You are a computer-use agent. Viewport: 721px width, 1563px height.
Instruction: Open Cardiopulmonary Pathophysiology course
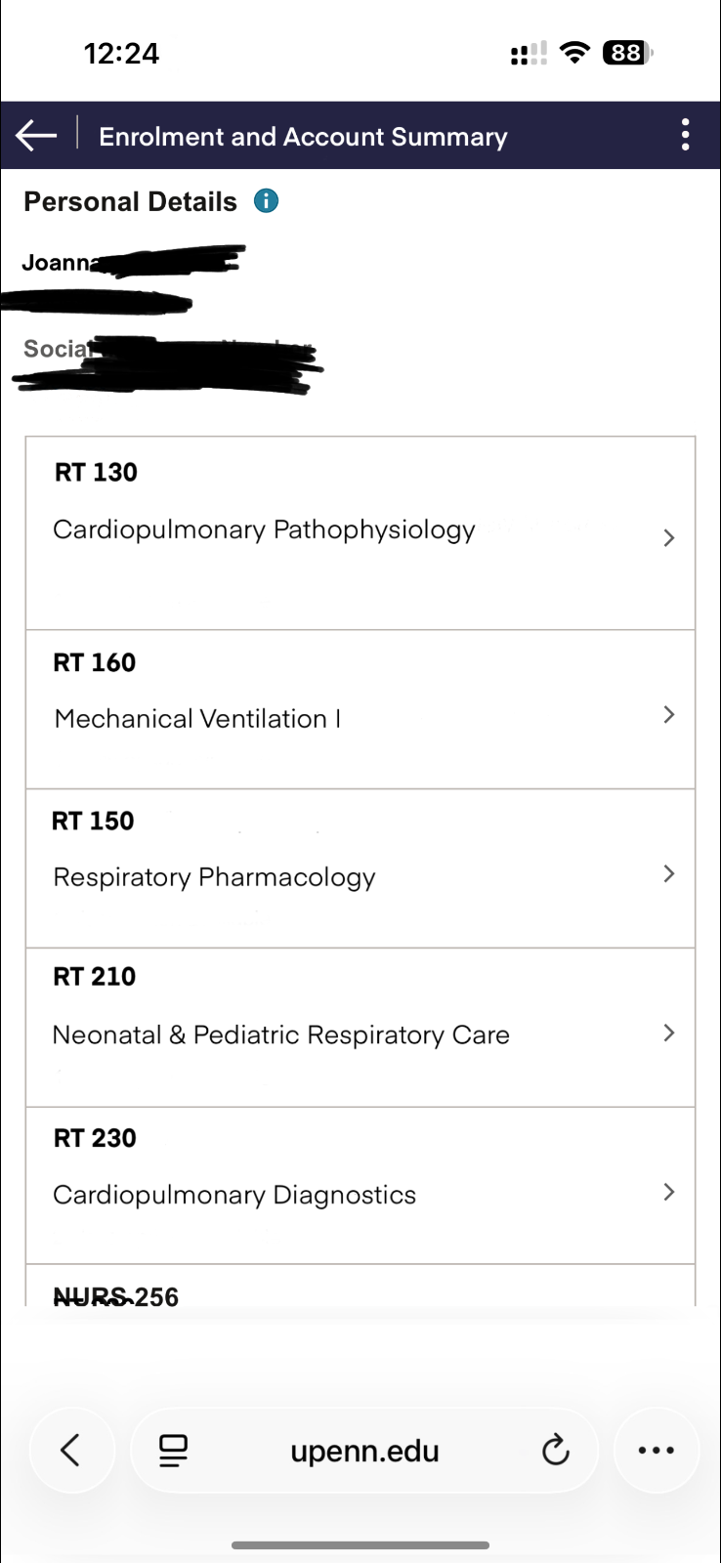point(264,529)
